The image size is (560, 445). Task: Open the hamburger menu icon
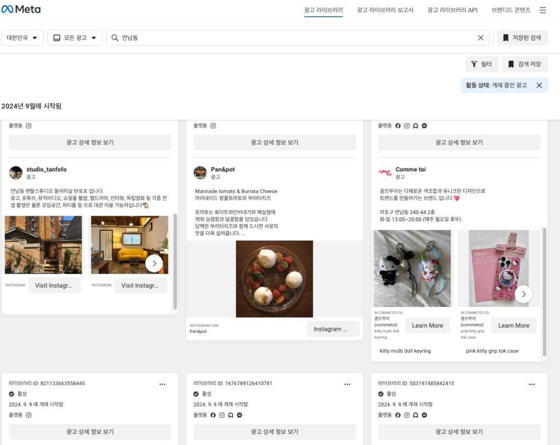coord(542,10)
